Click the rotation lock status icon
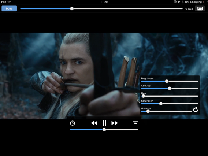Screen dimensions: 208x156 pyautogui.click(x=175, y=2)
